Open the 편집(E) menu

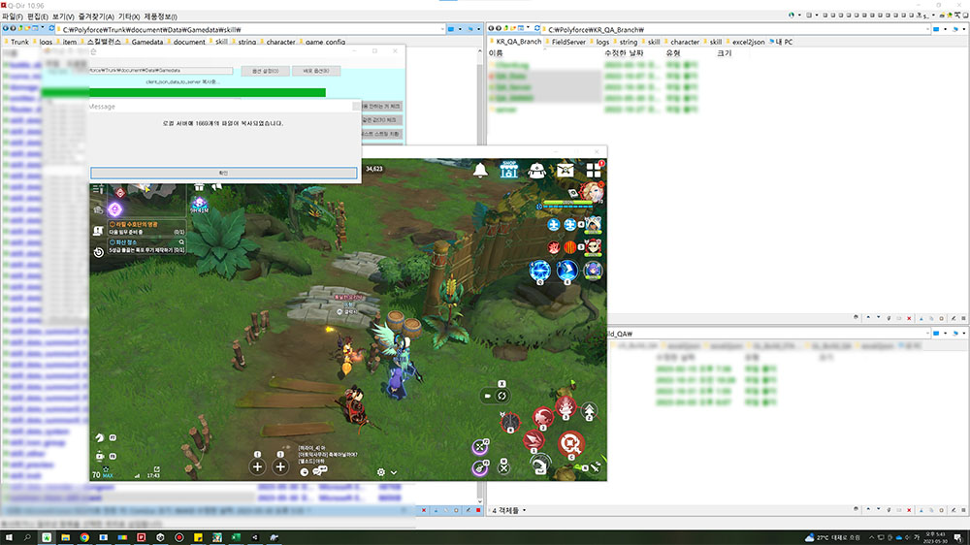click(37, 16)
